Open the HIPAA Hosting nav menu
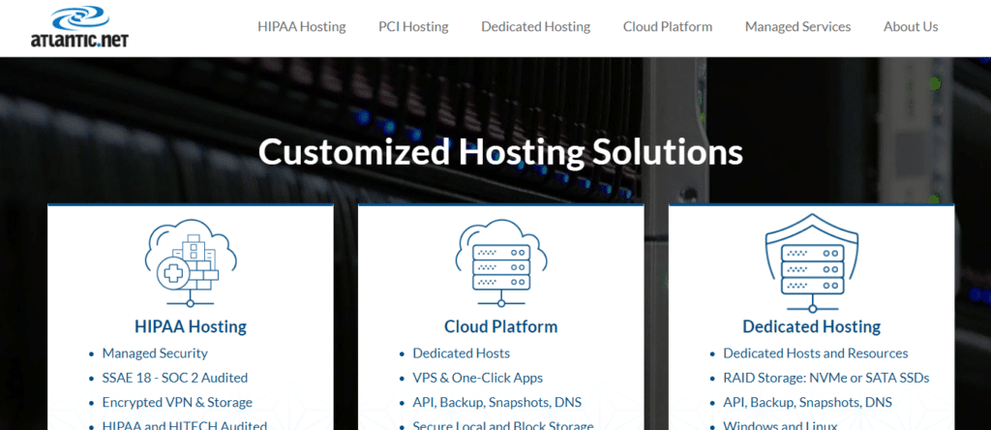This screenshot has height=430, width=991. pos(301,27)
